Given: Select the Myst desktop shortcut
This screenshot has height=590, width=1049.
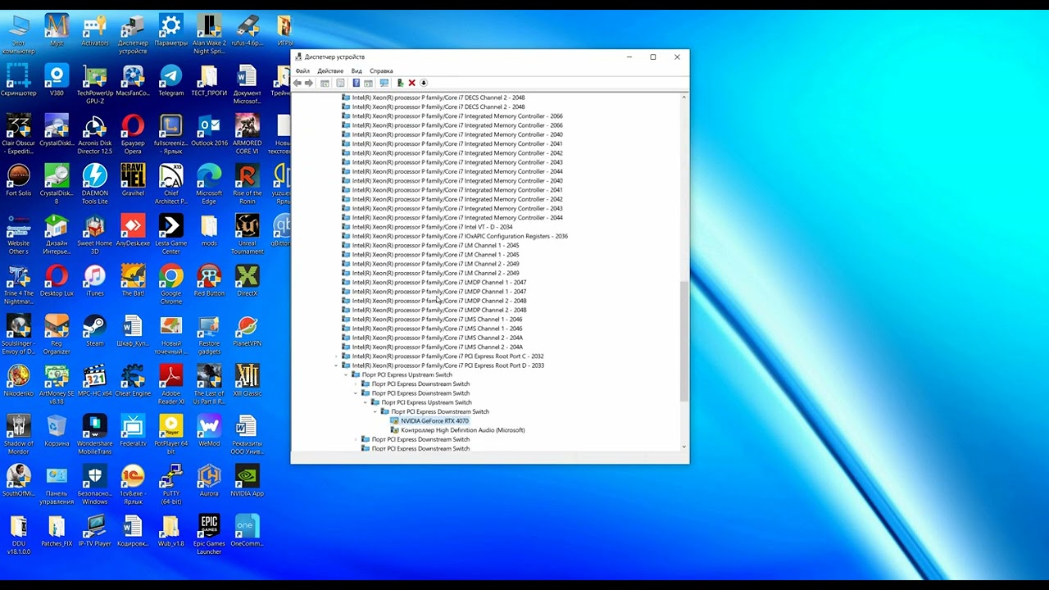Looking at the screenshot, I should [x=57, y=30].
